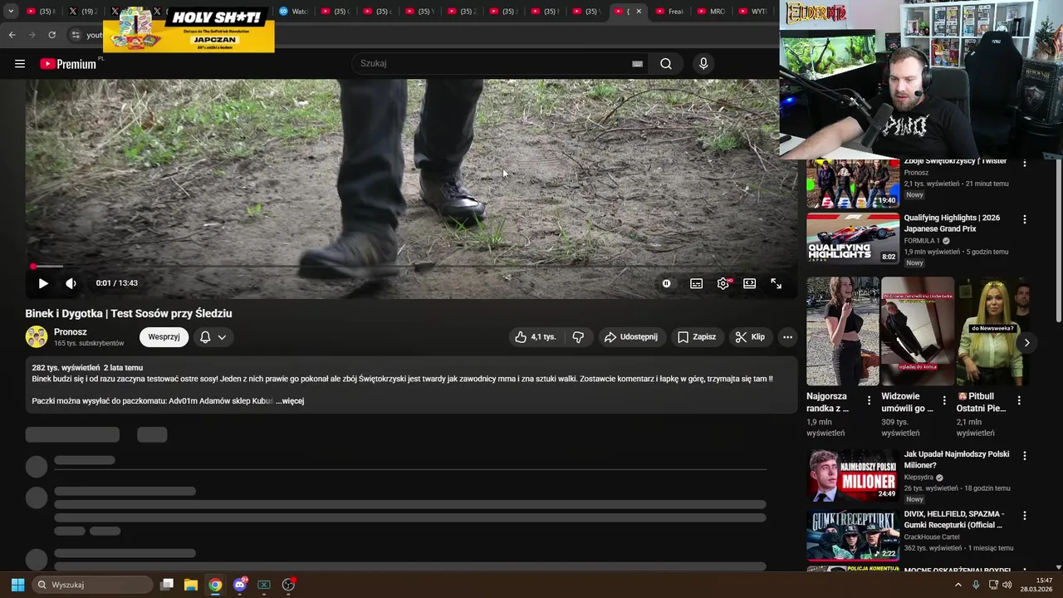Viewport: 1063px width, 598px height.
Task: Open Chrome from the taskbar
Action: [215, 585]
